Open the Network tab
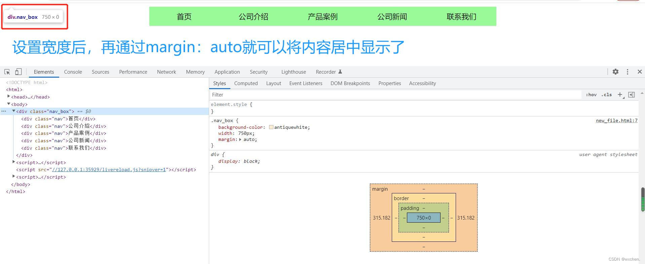Viewport: 645px width, 264px height. (x=166, y=72)
